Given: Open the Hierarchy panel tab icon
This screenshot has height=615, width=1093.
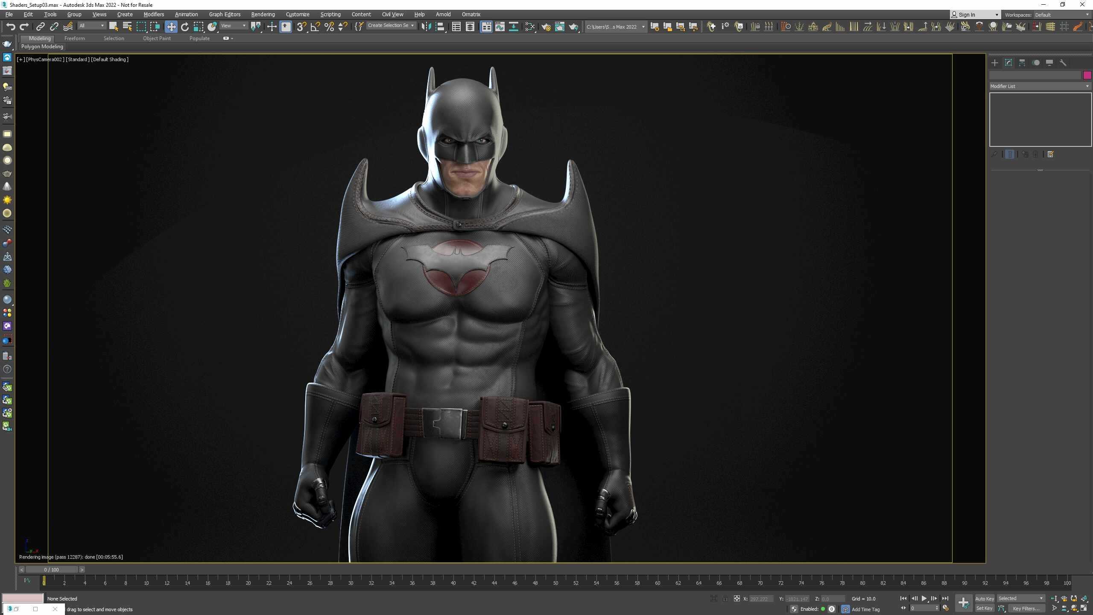Looking at the screenshot, I should (x=1022, y=63).
